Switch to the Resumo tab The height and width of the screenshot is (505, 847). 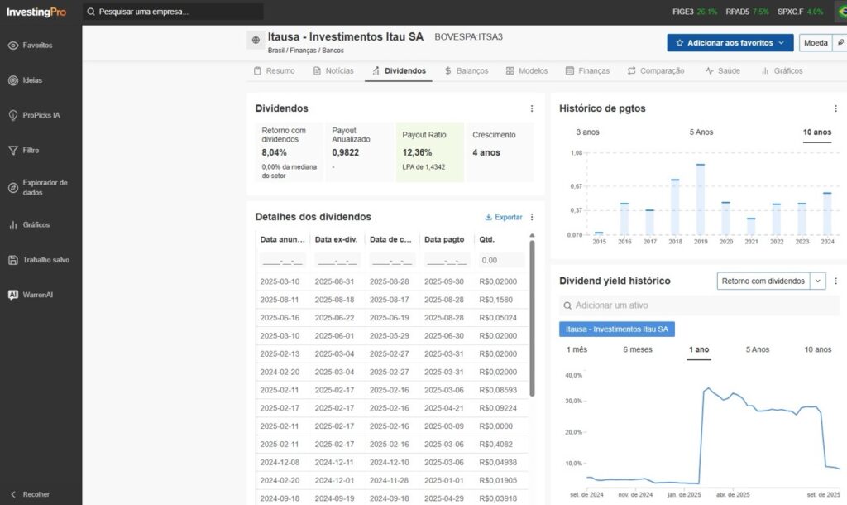coord(275,71)
